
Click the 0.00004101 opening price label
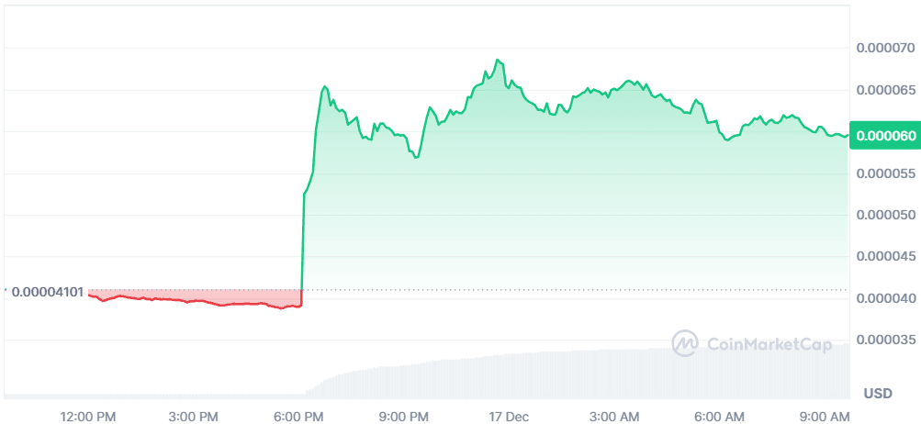(48, 293)
